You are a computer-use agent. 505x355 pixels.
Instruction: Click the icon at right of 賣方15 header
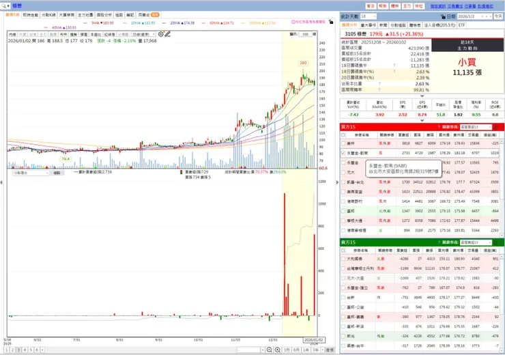[496, 242]
